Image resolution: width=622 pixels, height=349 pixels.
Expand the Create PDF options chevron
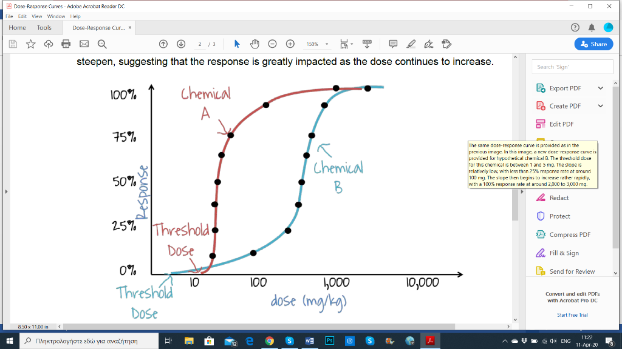(x=600, y=105)
